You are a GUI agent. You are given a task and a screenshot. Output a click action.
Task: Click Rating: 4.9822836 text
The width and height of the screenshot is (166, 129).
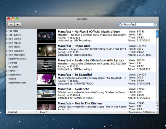click(x=69, y=38)
